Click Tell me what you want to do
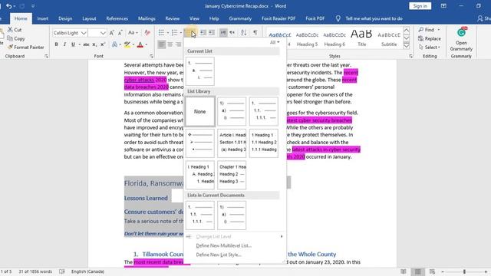 point(370,18)
